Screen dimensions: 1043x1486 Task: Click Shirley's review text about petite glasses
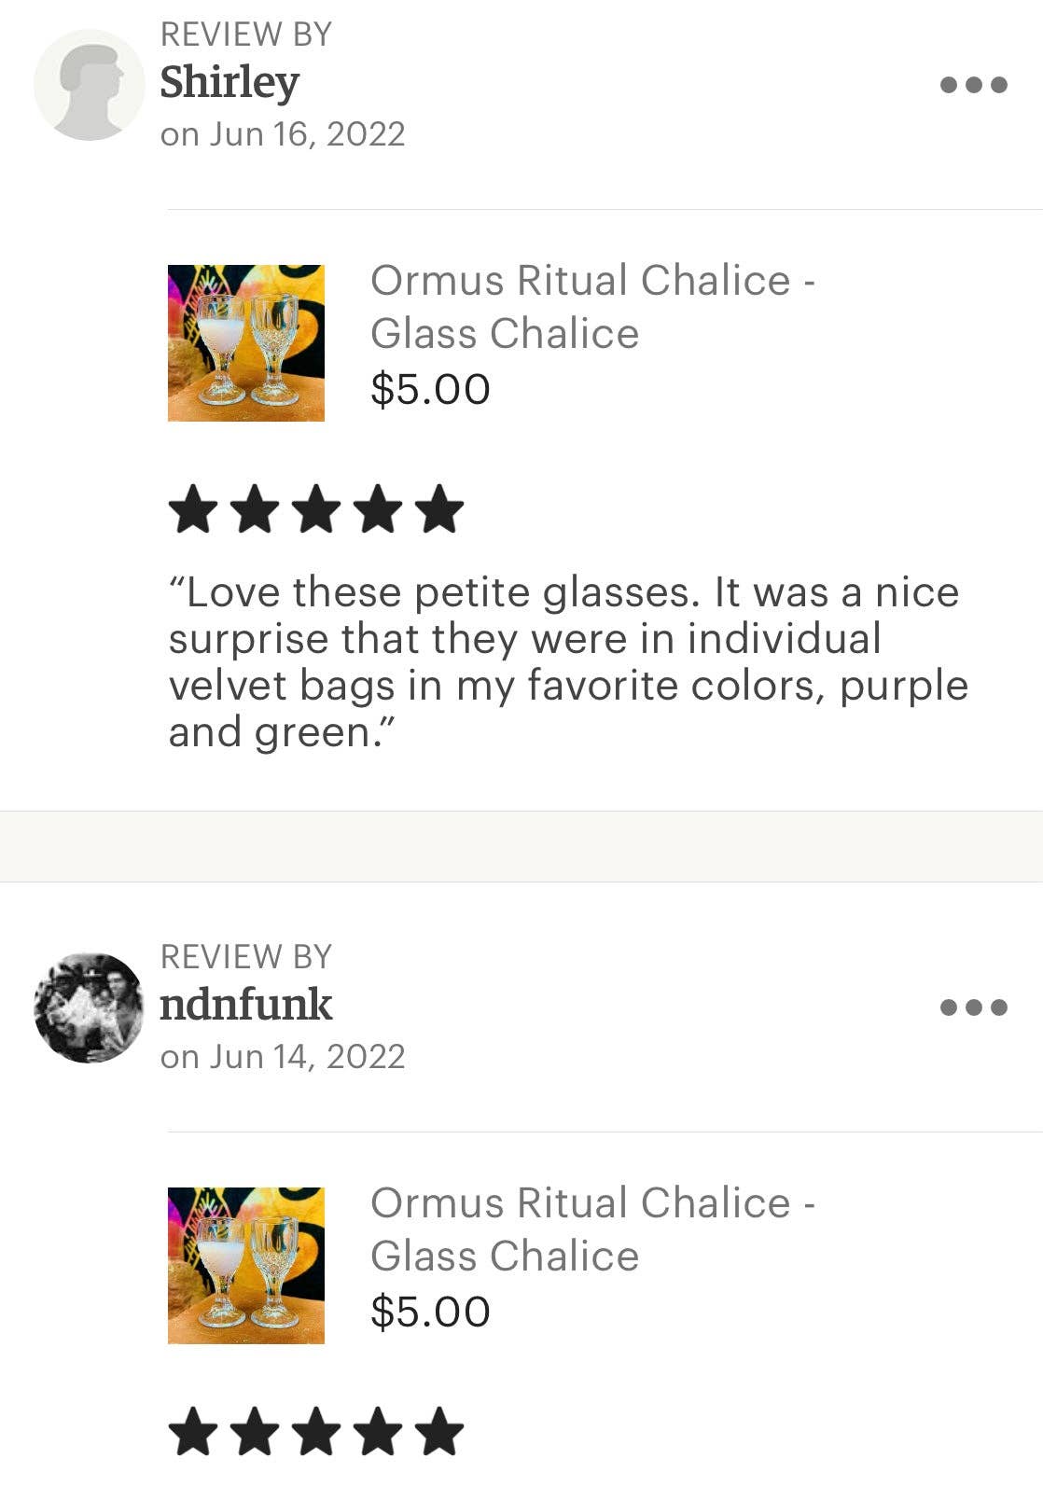tap(567, 660)
